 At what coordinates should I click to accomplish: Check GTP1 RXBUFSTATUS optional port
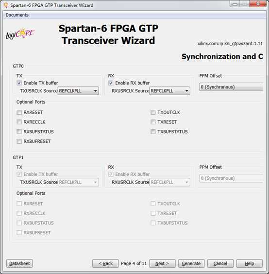[x=19, y=223]
